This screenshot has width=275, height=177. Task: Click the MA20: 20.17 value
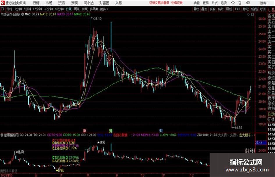(65, 14)
